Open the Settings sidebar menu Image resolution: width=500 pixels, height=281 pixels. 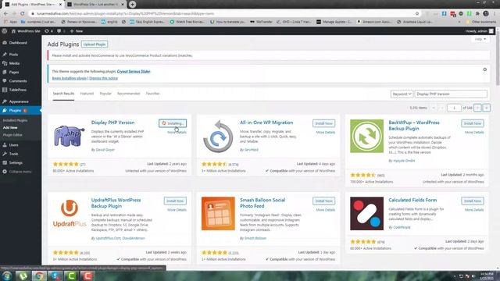[16, 163]
